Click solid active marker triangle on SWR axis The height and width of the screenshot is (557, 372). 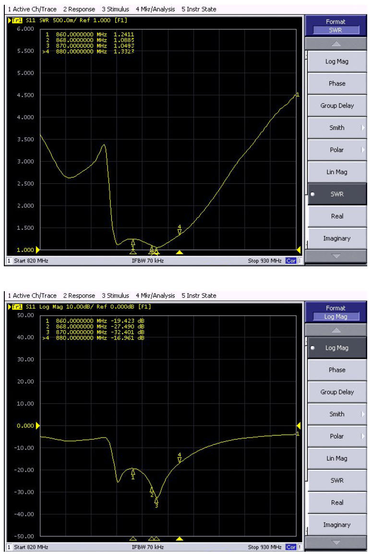(x=180, y=252)
